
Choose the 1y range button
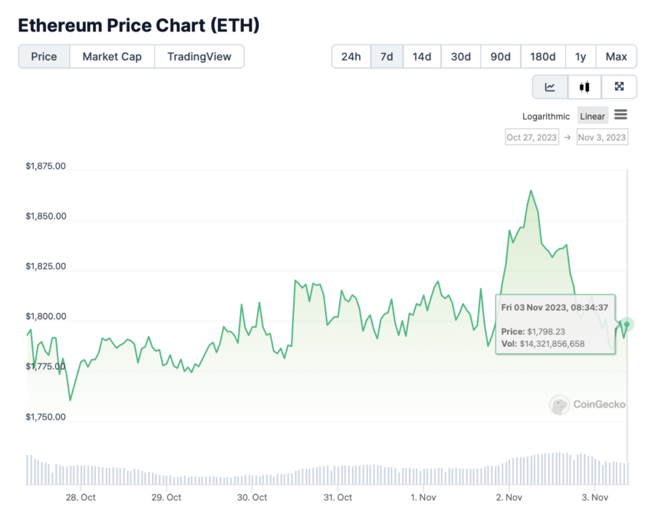[581, 57]
